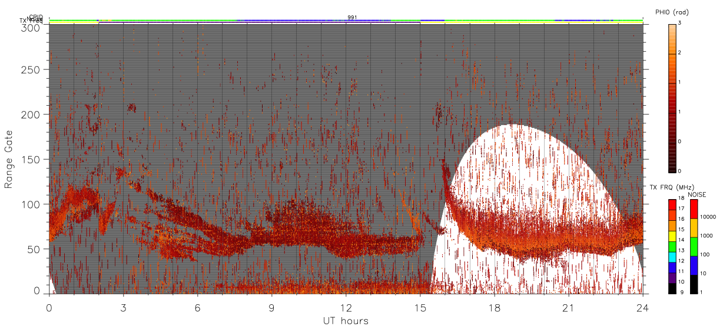Click the '14' label in TX FRQ legend
Viewport: 723px width, 333px height.
(682, 240)
